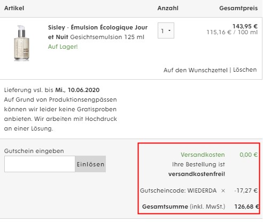263x222 pixels.
Task: Delete the item with Löschen
Action: 245,70
